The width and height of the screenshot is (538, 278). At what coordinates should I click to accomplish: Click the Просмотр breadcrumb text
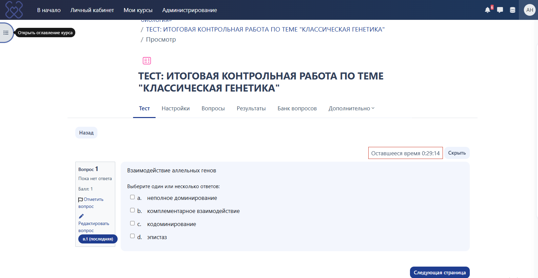pyautogui.click(x=161, y=40)
